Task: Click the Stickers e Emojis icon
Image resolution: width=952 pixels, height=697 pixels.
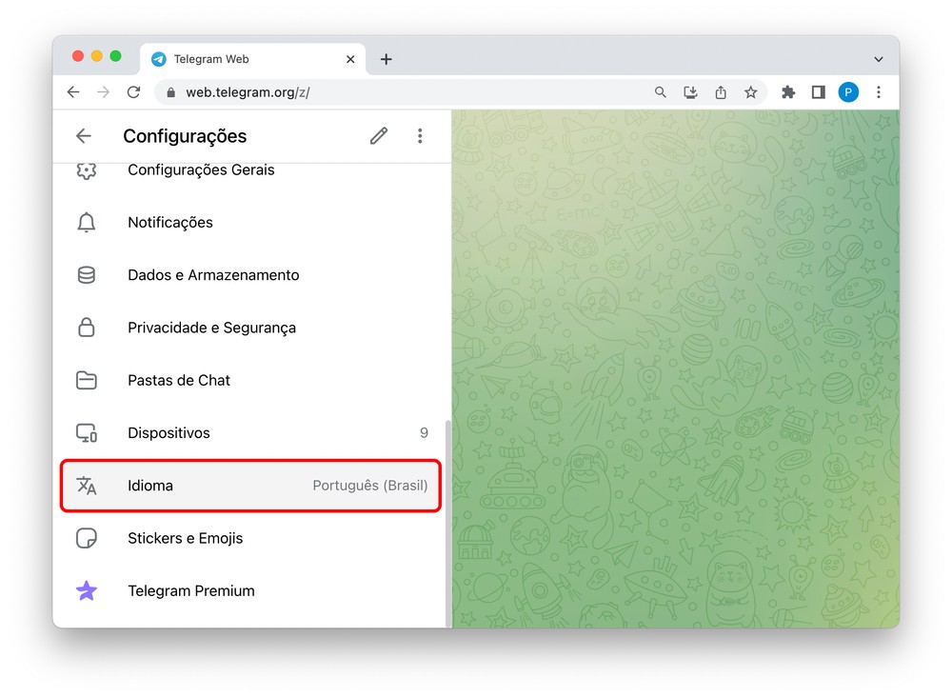Action: point(87,538)
